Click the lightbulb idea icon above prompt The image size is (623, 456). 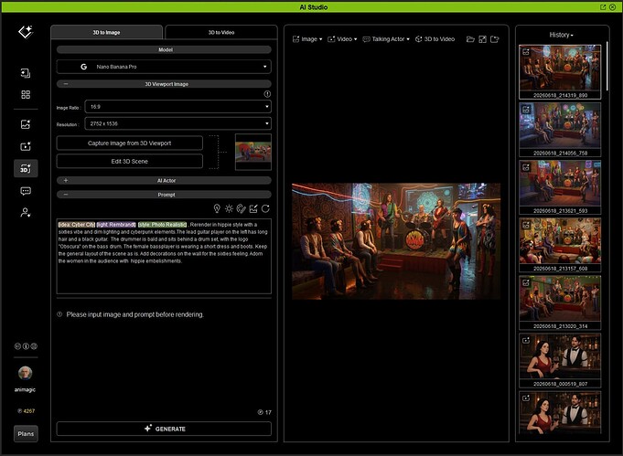(217, 208)
